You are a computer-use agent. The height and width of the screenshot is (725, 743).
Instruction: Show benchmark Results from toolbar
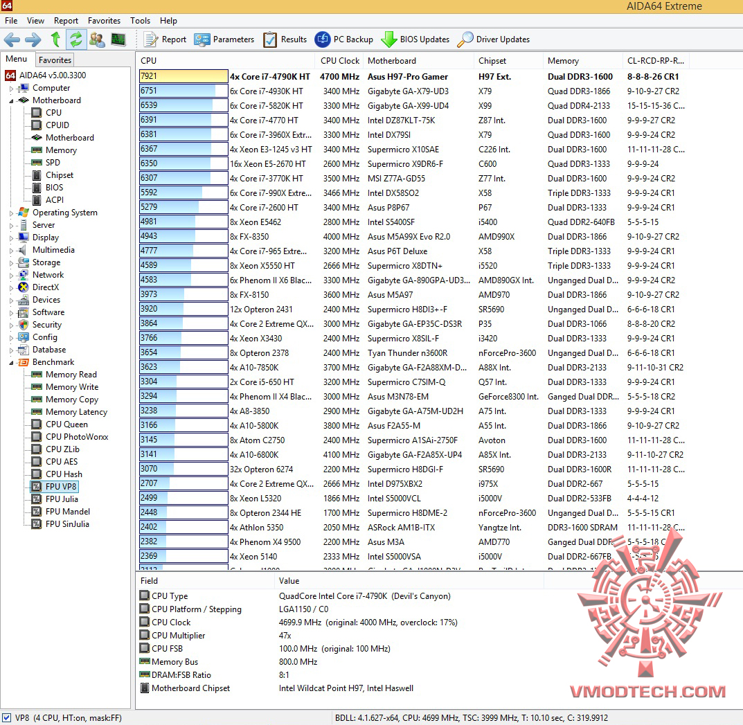coord(285,39)
